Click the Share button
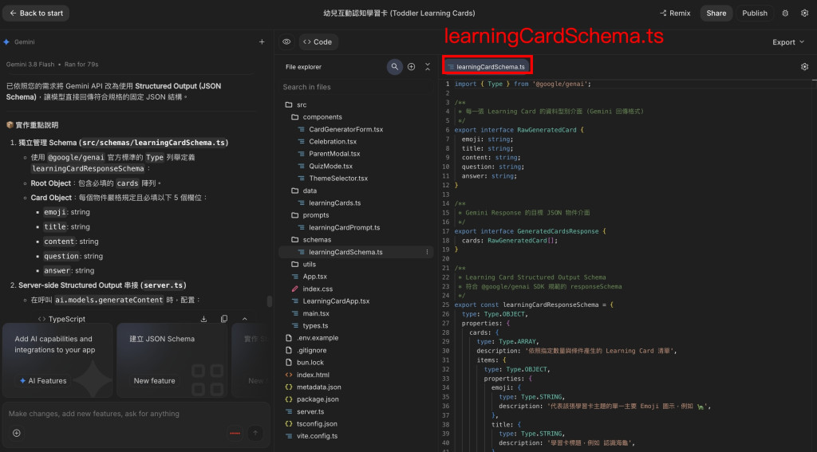817x452 pixels. click(716, 13)
